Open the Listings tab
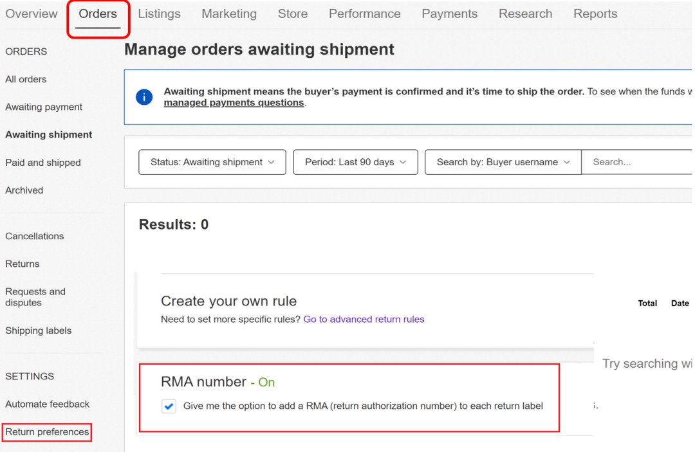The width and height of the screenshot is (695, 452). tap(159, 14)
